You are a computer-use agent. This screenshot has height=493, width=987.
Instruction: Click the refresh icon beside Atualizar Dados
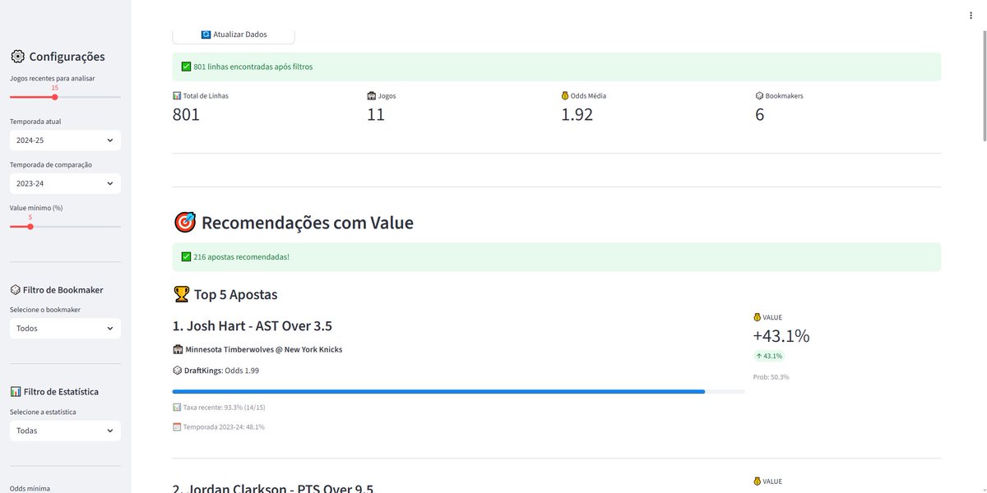206,35
